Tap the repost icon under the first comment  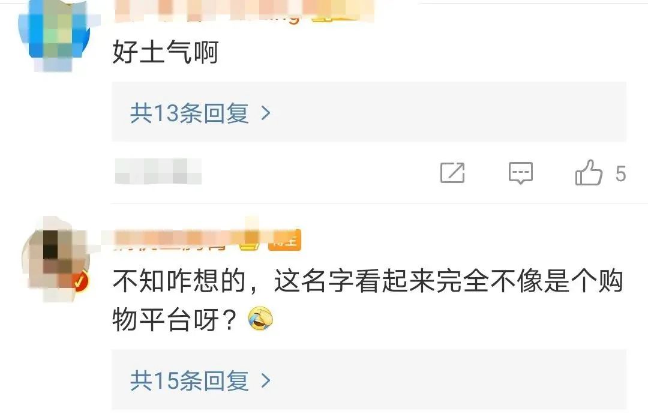click(x=452, y=173)
